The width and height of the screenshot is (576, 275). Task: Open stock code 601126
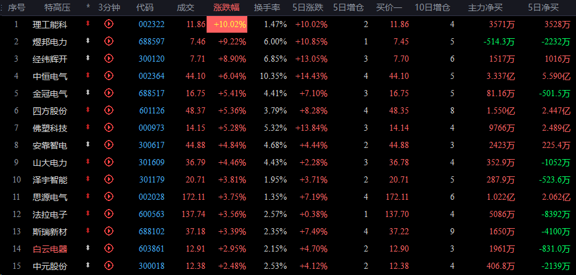tap(152, 110)
